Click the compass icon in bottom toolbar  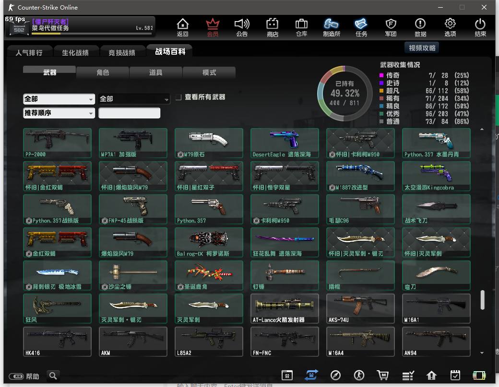pyautogui.click(x=335, y=375)
